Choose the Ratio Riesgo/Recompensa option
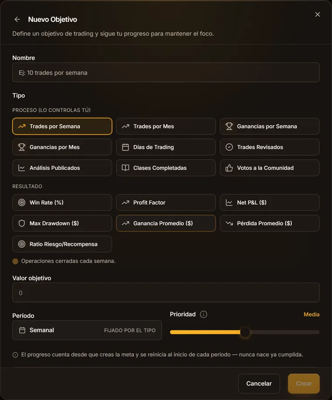This screenshot has width=332, height=400. click(62, 244)
